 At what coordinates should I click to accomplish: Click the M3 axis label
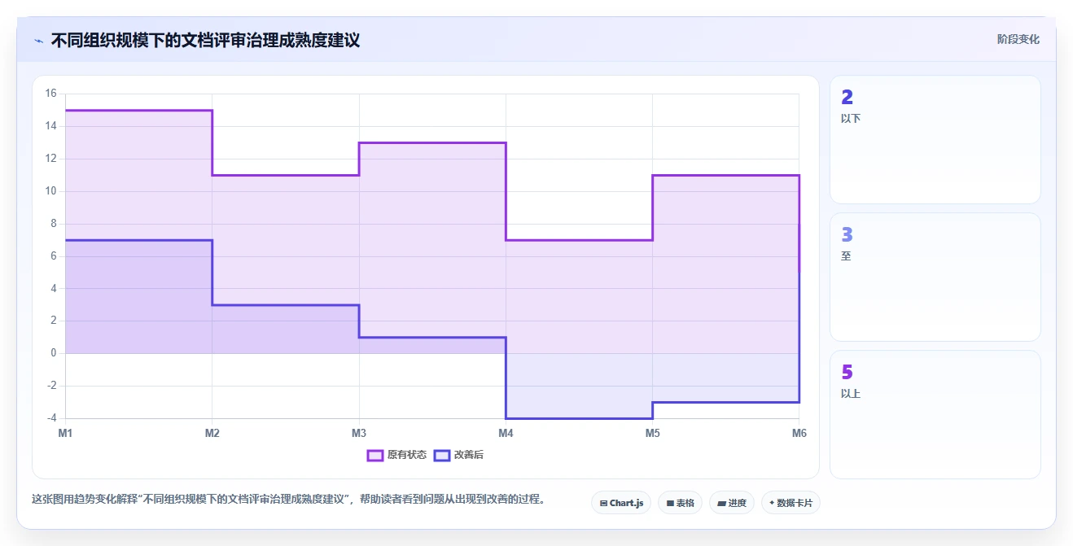359,433
